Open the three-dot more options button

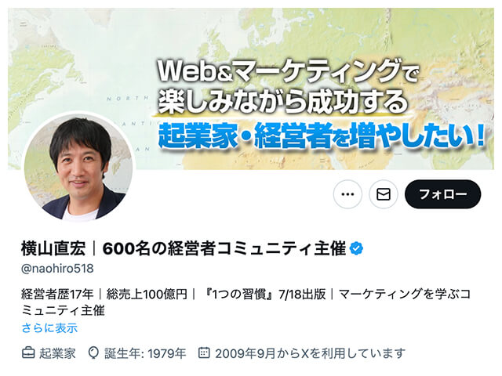tap(347, 194)
